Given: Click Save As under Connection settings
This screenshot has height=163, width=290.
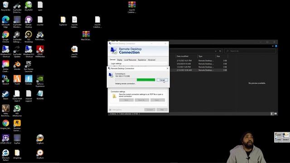Looking at the screenshot, I should tap(142, 100).
